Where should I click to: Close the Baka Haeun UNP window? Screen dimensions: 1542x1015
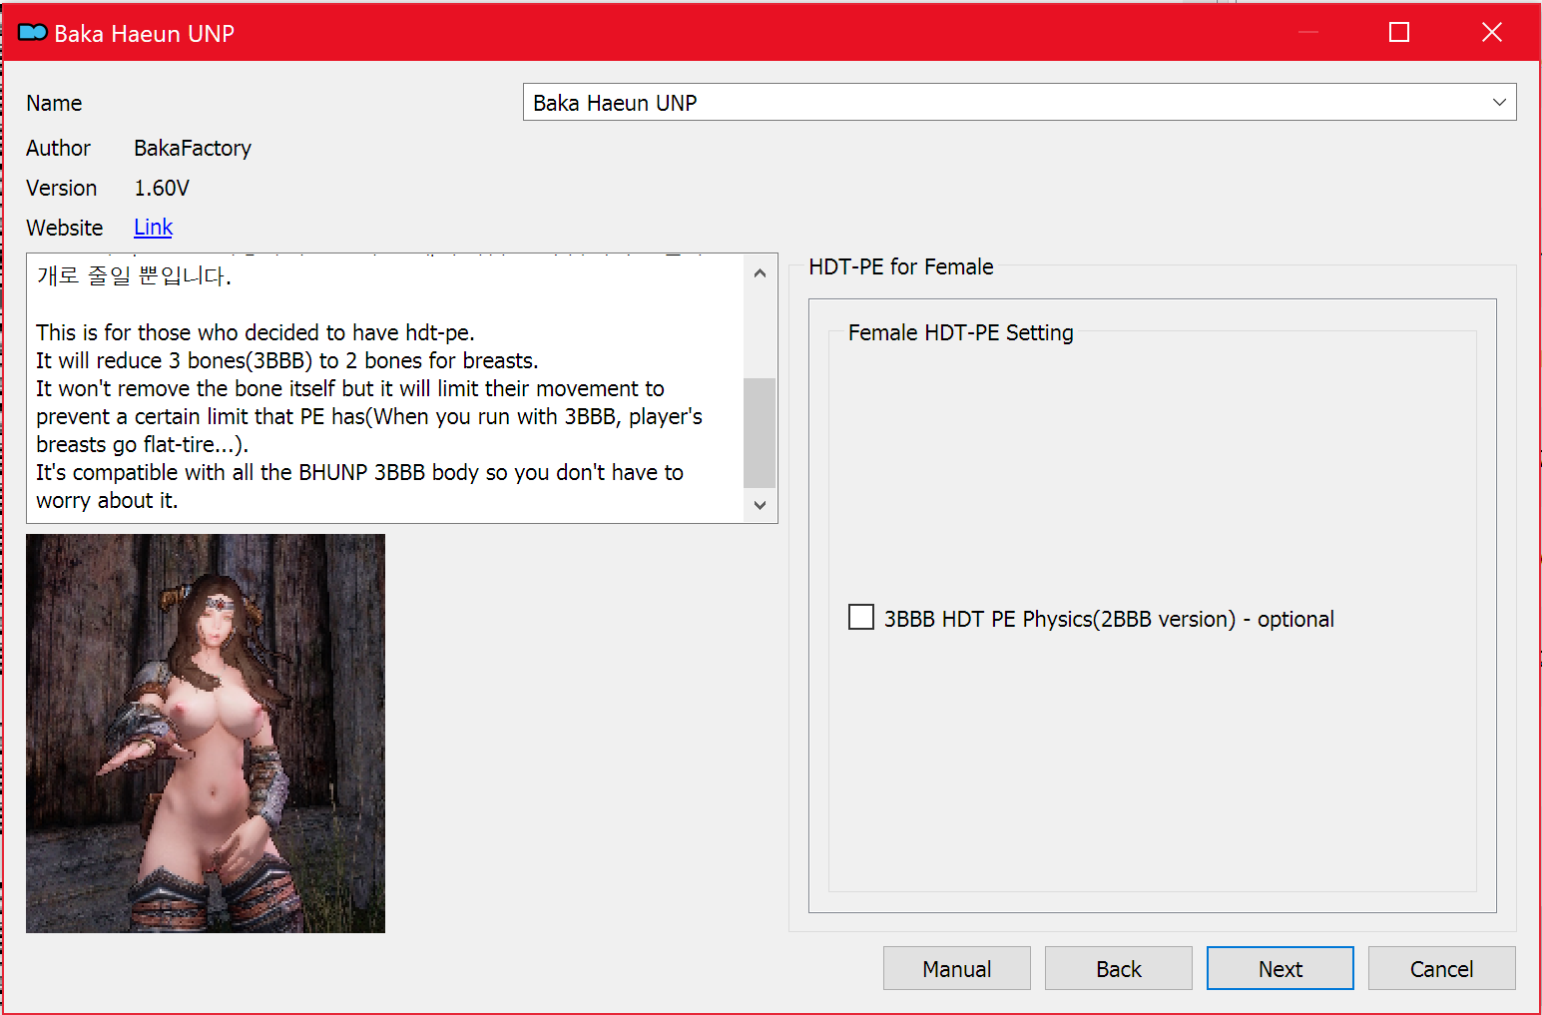[x=1492, y=32]
